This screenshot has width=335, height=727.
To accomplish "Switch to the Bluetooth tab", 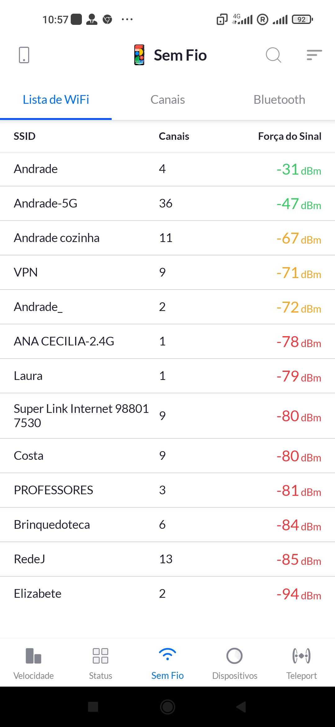I will 279,100.
